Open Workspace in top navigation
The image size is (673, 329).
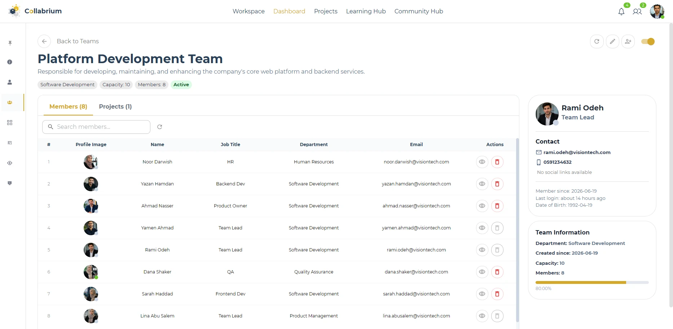click(248, 11)
